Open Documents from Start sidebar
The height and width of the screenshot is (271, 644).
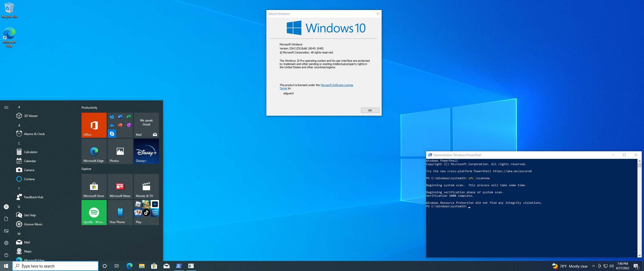(6, 219)
